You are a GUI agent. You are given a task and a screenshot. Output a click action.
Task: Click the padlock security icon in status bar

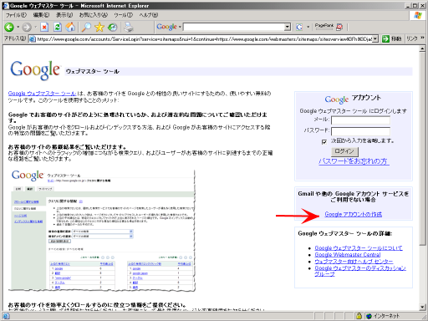tap(359, 316)
